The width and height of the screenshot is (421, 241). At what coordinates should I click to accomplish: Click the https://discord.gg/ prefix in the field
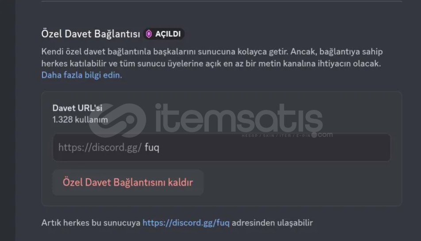pos(100,148)
